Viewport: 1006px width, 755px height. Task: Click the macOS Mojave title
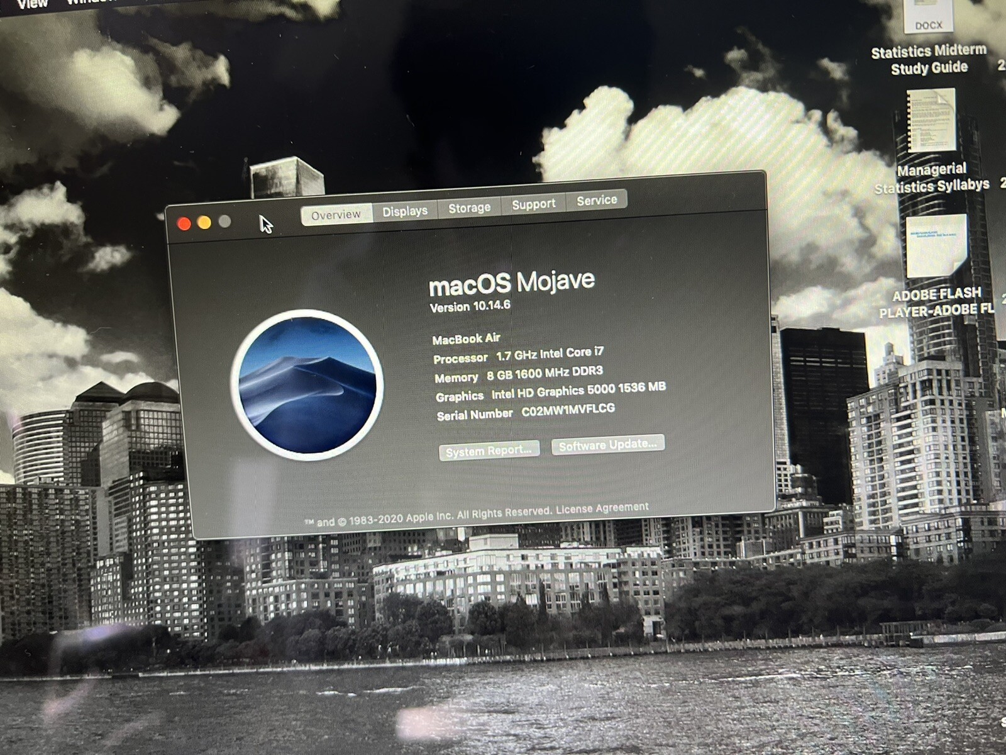(x=511, y=282)
